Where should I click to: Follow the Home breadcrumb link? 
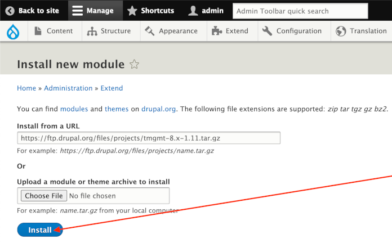pyautogui.click(x=26, y=88)
